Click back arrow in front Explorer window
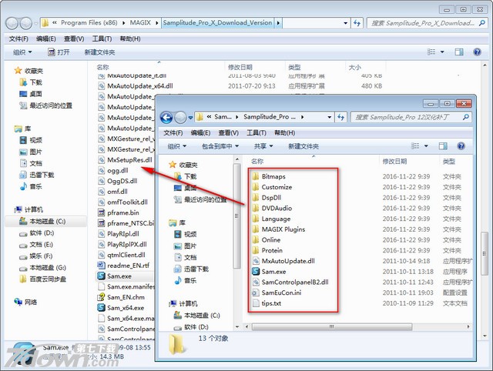The width and height of the screenshot is (493, 371). (x=166, y=118)
